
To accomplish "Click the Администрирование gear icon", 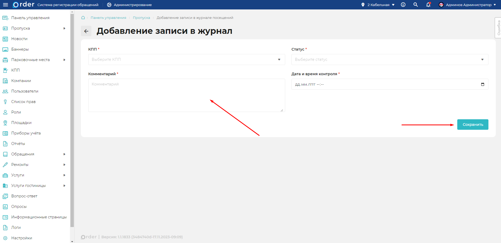I will coord(109,5).
